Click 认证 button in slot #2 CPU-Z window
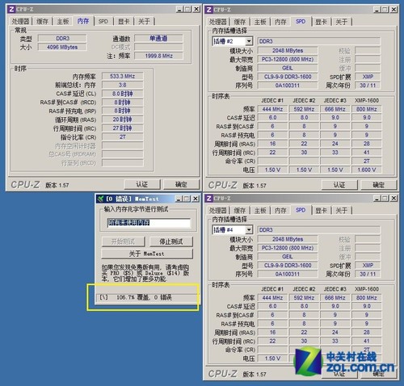The width and height of the screenshot is (404, 386). pyautogui.click(x=339, y=185)
